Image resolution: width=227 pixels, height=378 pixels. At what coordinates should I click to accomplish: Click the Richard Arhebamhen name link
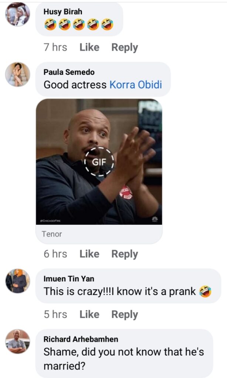point(81,339)
